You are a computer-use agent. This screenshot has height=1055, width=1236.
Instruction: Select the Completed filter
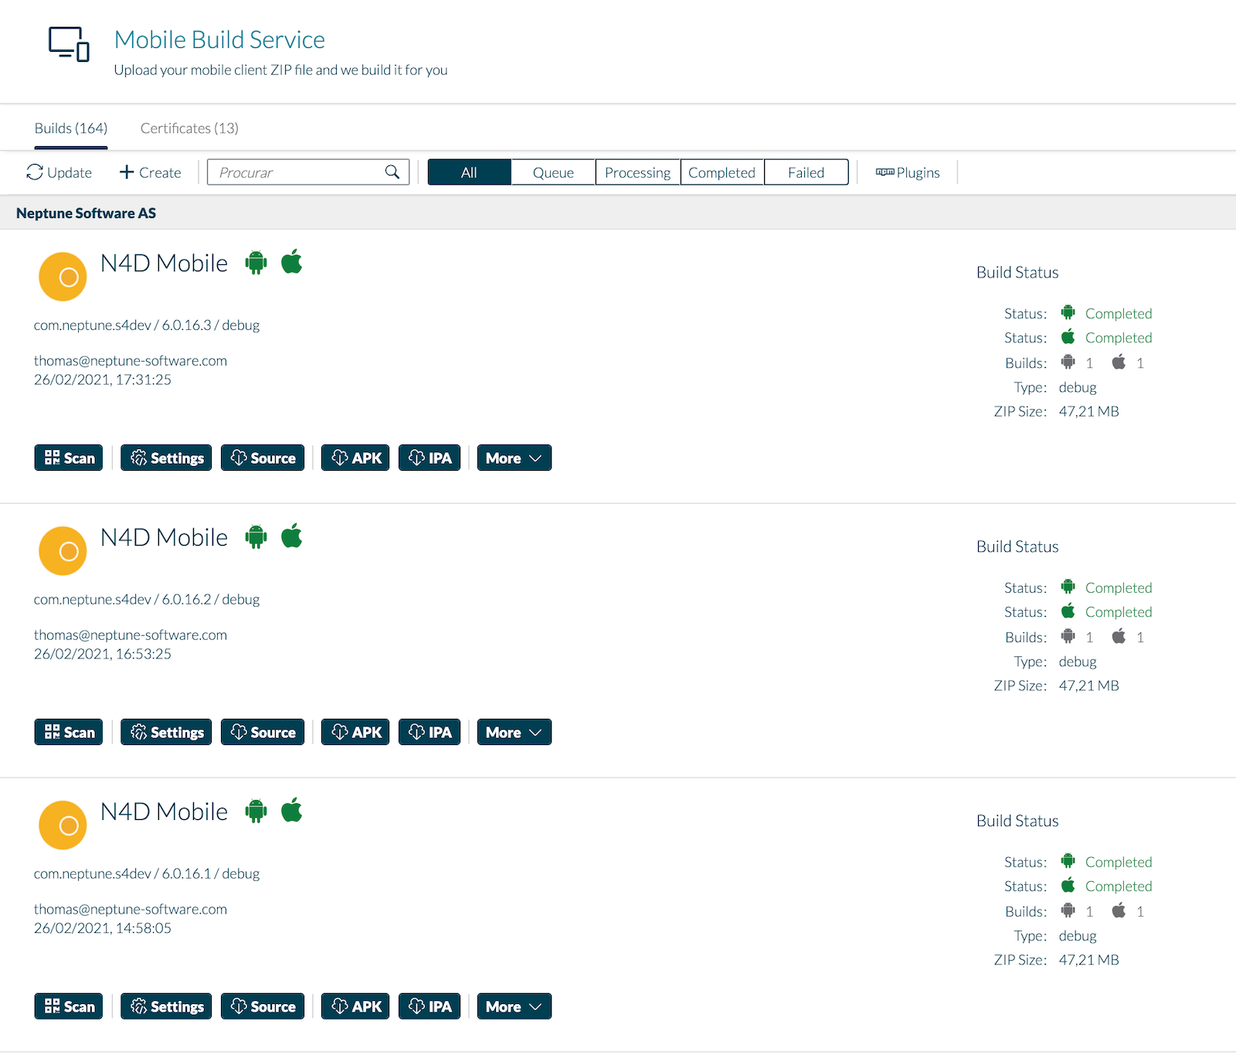(x=722, y=172)
